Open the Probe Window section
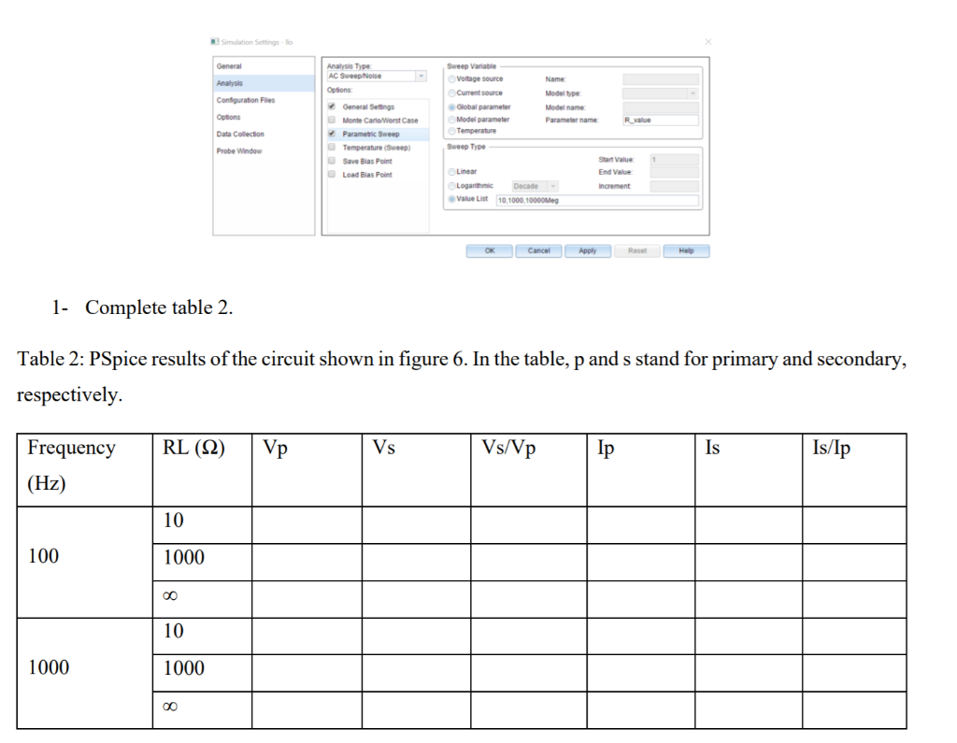This screenshot has width=957, height=743. (238, 150)
